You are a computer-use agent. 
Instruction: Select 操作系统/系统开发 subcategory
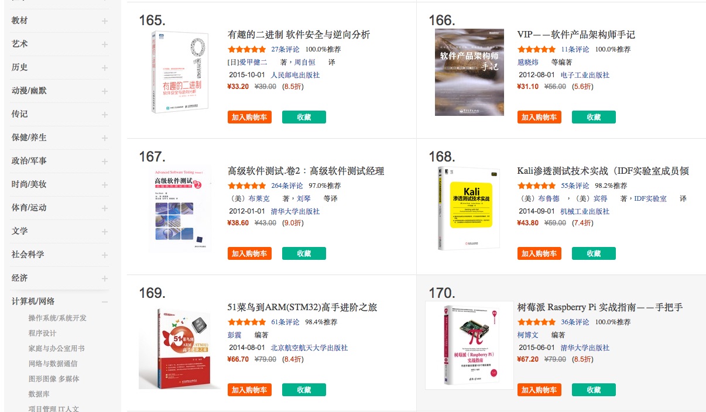coord(57,318)
